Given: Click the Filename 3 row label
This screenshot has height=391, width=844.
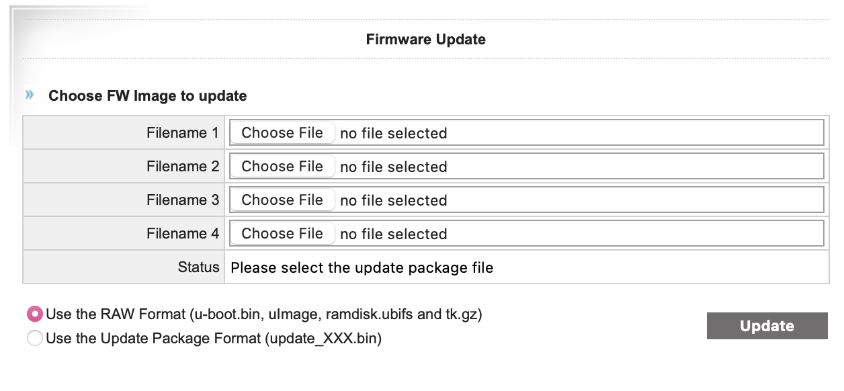Looking at the screenshot, I should click(x=183, y=200).
